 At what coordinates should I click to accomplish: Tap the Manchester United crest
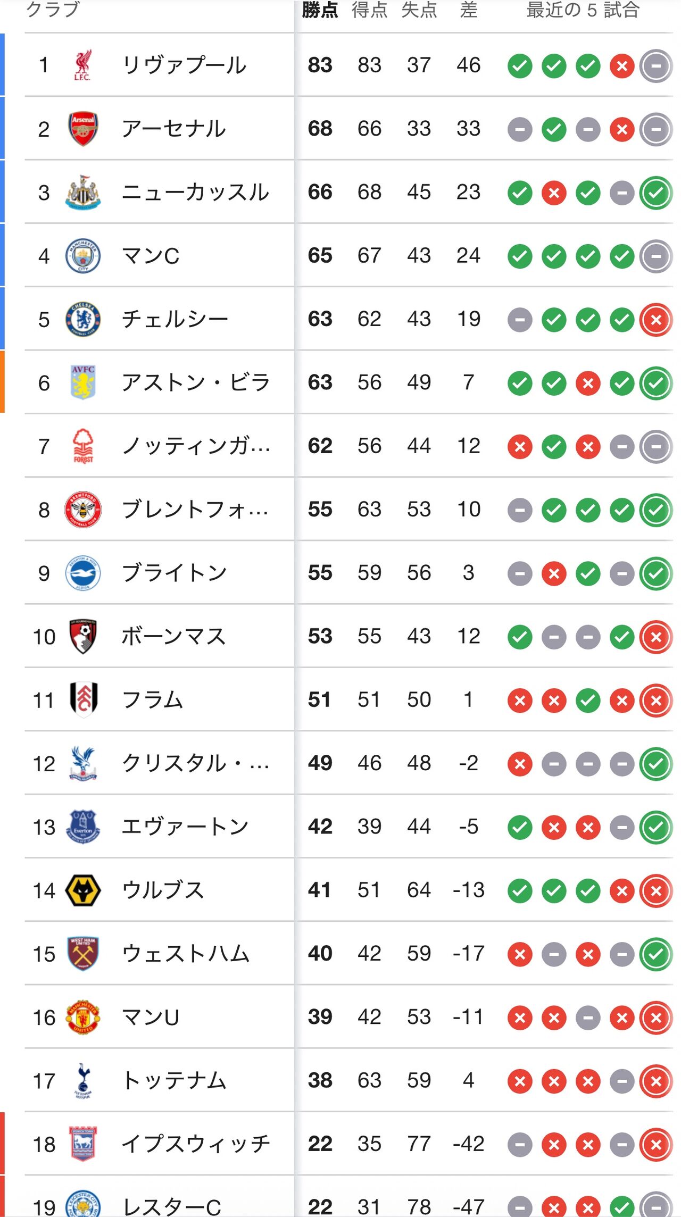[x=82, y=1017]
